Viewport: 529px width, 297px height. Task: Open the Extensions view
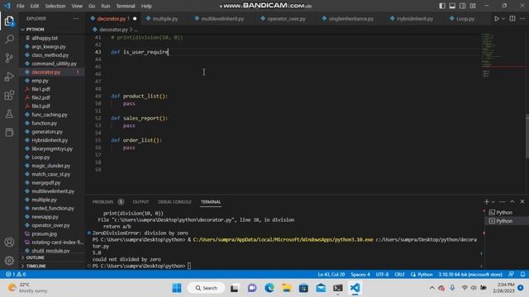9,96
